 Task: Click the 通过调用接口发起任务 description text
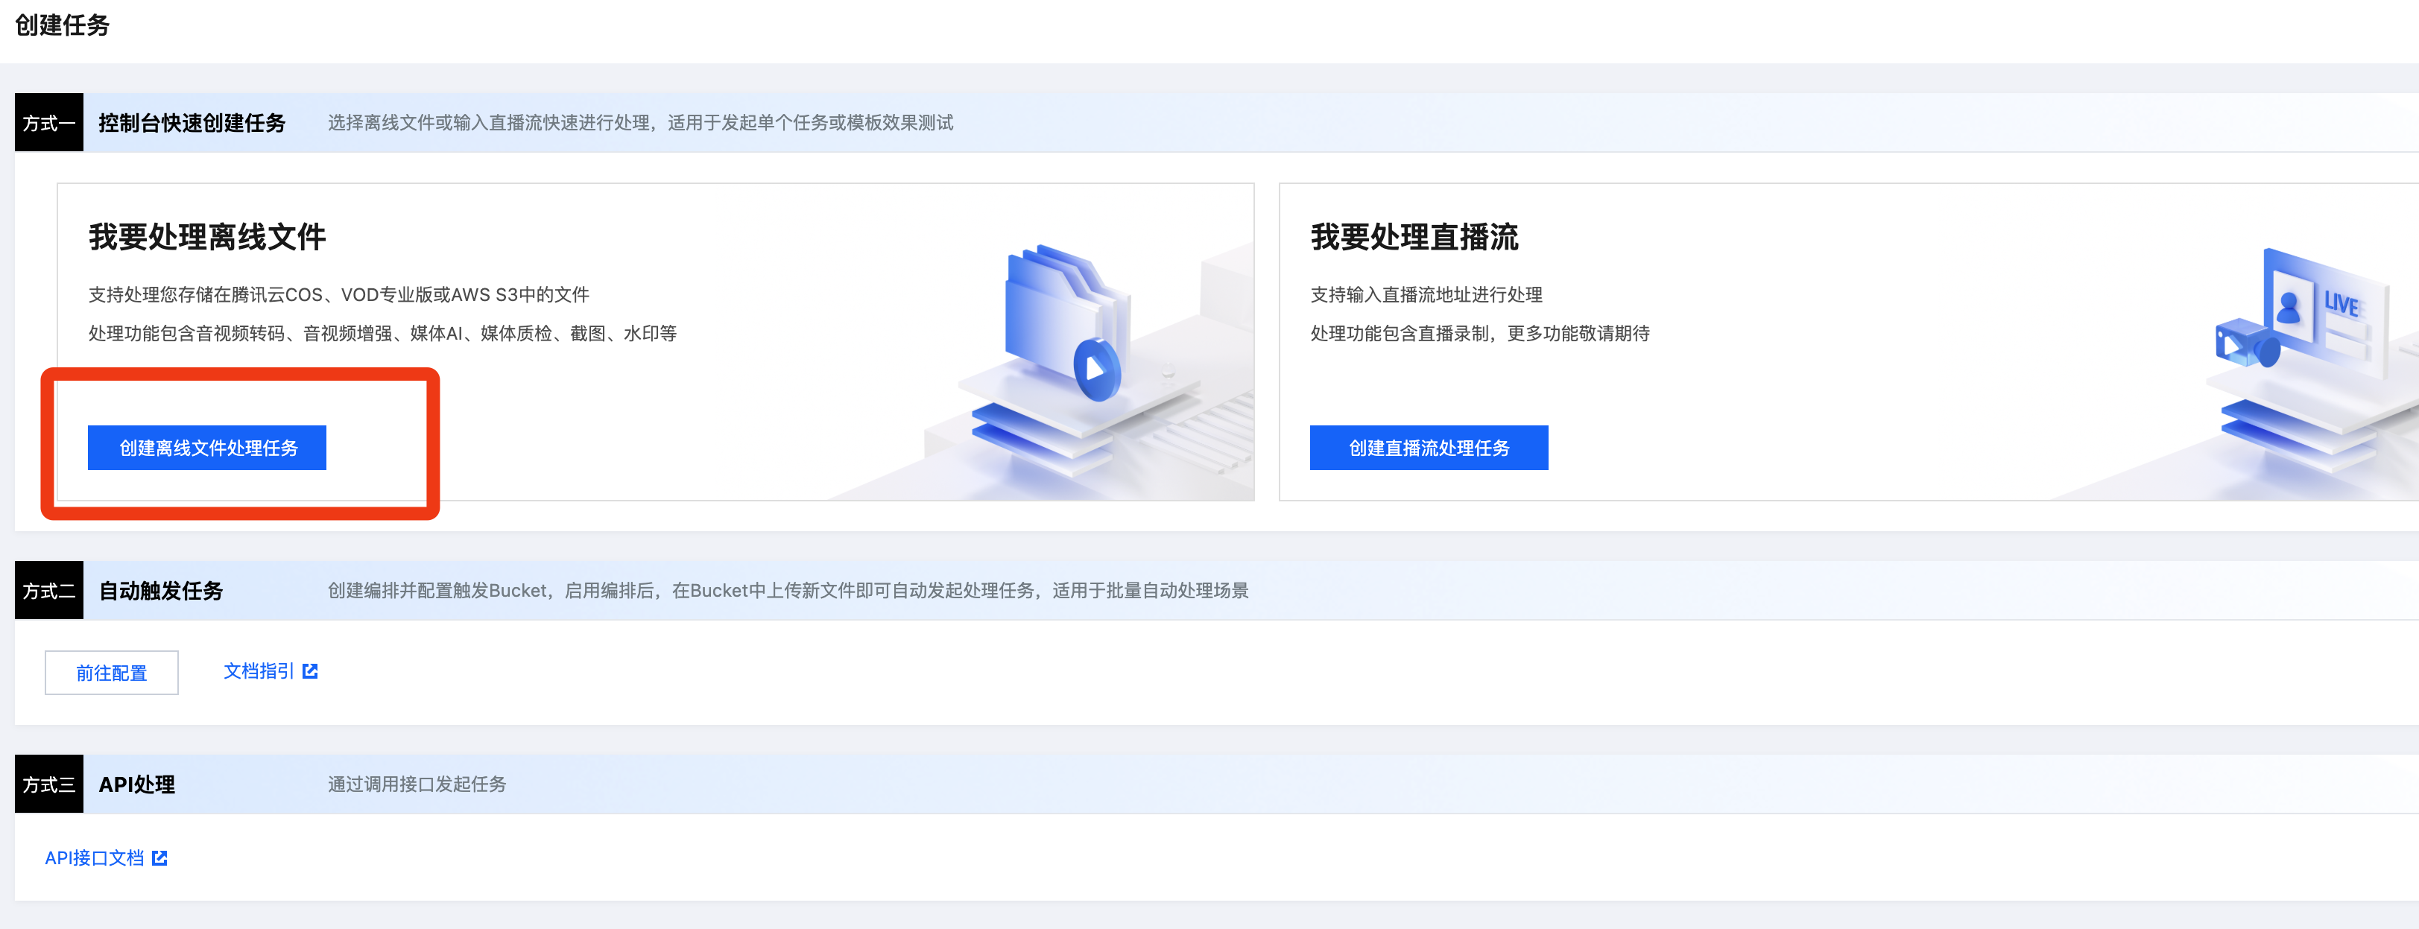(x=417, y=784)
